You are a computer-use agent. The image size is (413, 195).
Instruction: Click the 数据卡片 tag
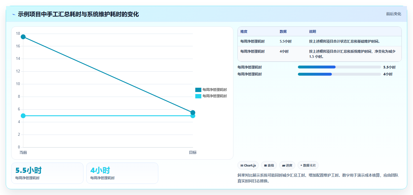pyautogui.click(x=308, y=165)
